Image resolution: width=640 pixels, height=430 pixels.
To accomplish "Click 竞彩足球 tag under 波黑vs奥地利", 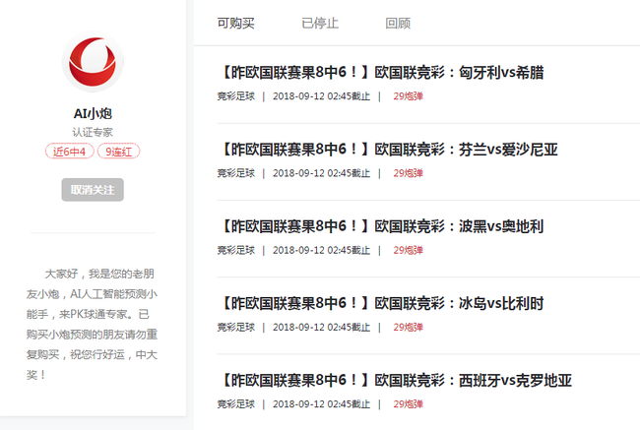I will coord(236,250).
